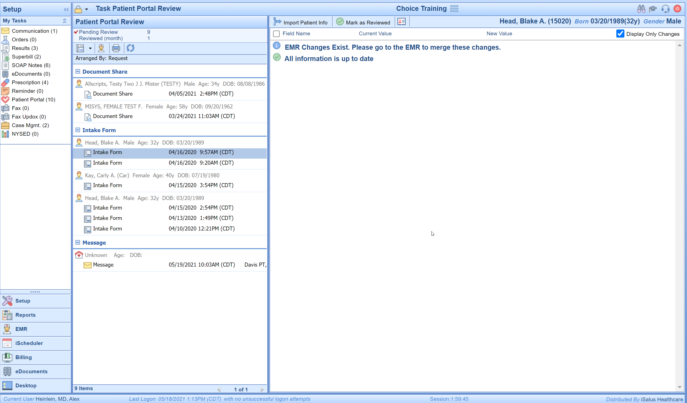
Task: Click the red power logout icon
Action: coord(677,9)
